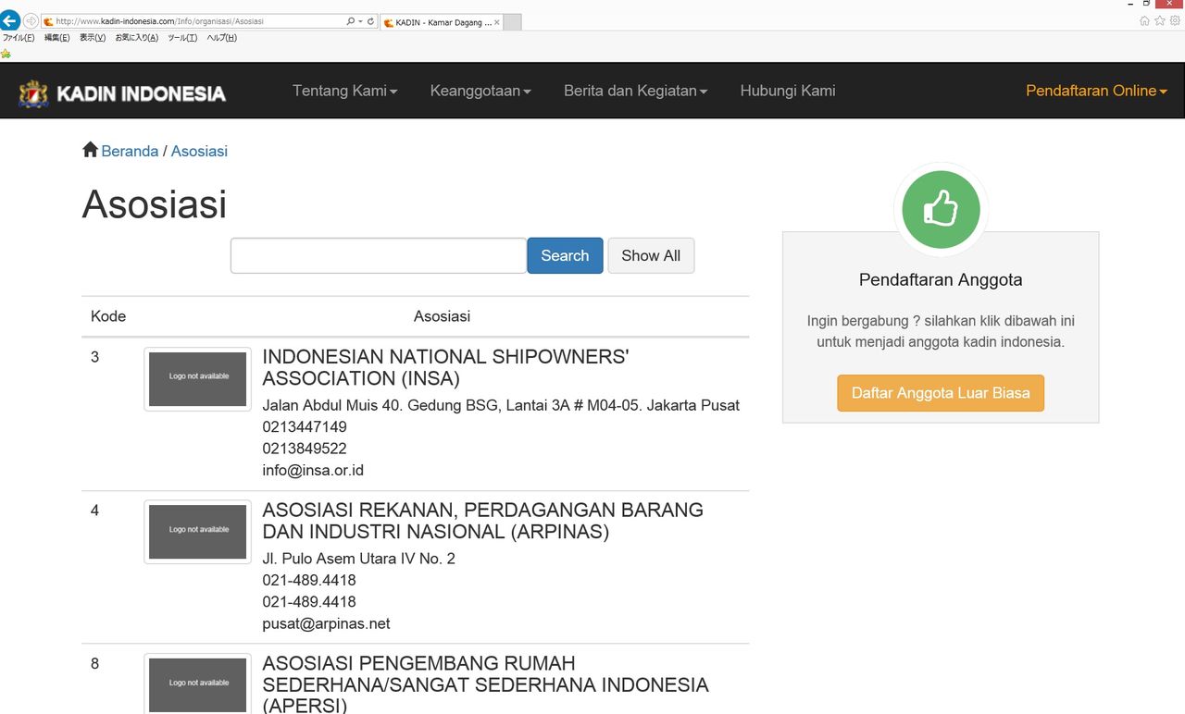Image resolution: width=1185 pixels, height=714 pixels.
Task: Close the KADIN browser tab
Action: pos(497,22)
